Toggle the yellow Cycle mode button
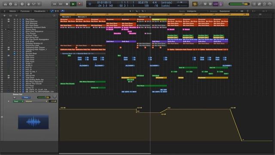The width and height of the screenshot is (275, 155). click(195, 4)
